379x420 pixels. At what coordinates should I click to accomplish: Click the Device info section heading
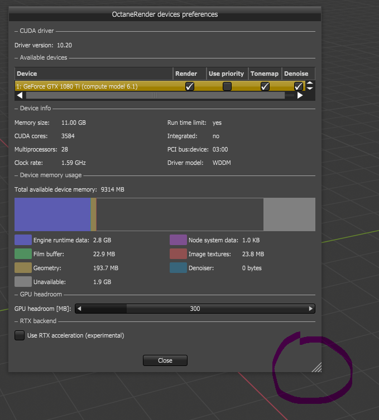tap(35, 108)
